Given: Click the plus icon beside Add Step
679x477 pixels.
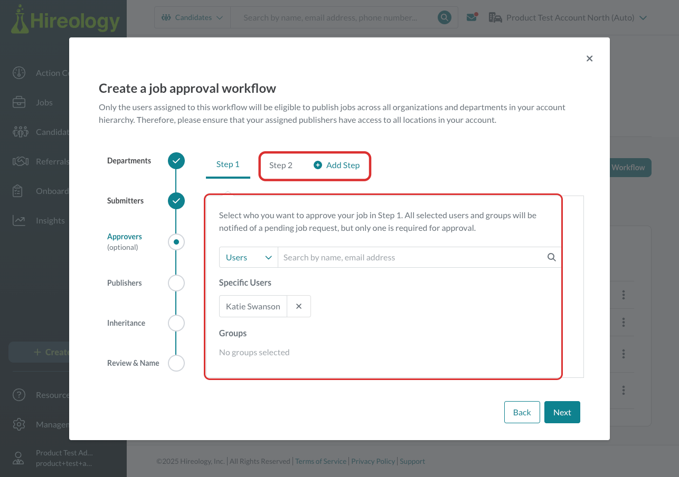Looking at the screenshot, I should point(318,165).
